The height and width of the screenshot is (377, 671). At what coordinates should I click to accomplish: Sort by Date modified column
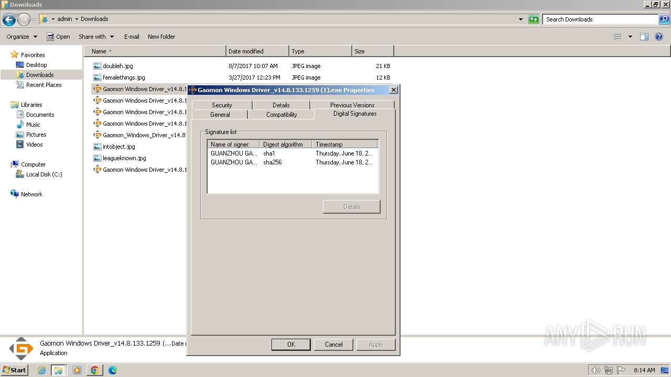257,51
